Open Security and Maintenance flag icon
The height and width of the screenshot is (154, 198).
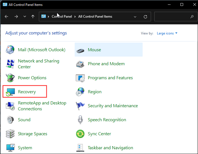pyautogui.click(x=80, y=106)
